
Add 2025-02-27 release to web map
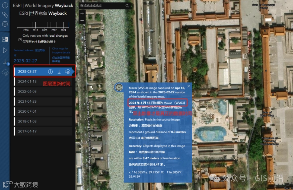[x=68, y=71]
